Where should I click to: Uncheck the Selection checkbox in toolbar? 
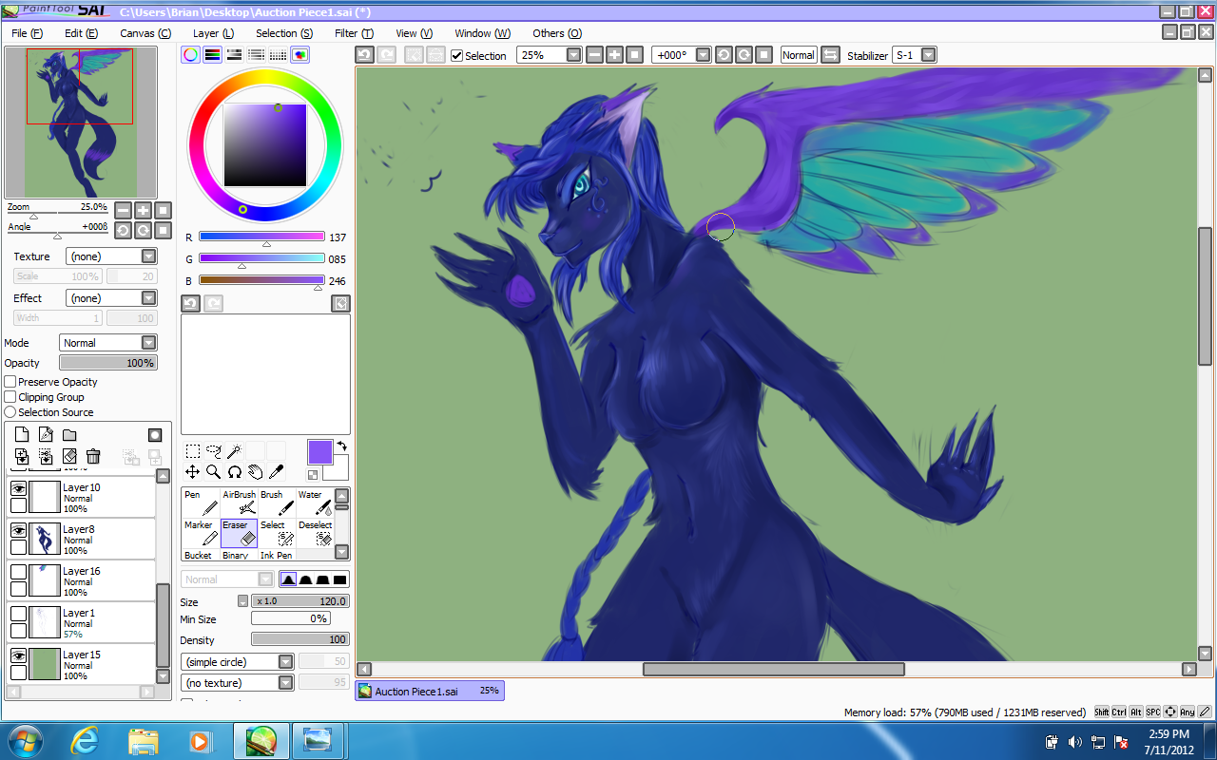point(457,56)
